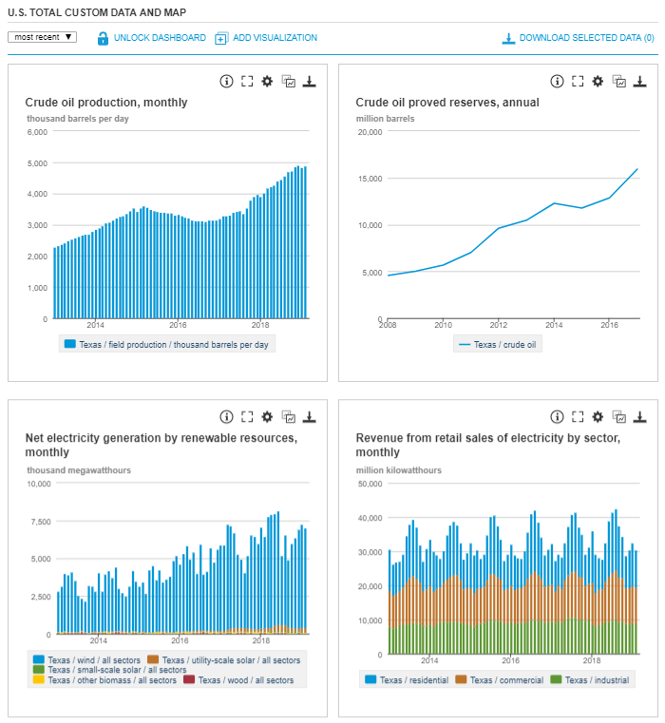Show info for Revenue from retail sales chart
Image resolution: width=665 pixels, height=723 pixels.
click(557, 417)
